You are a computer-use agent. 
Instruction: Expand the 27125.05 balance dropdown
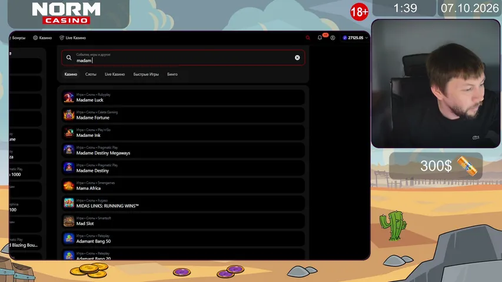[x=355, y=38]
